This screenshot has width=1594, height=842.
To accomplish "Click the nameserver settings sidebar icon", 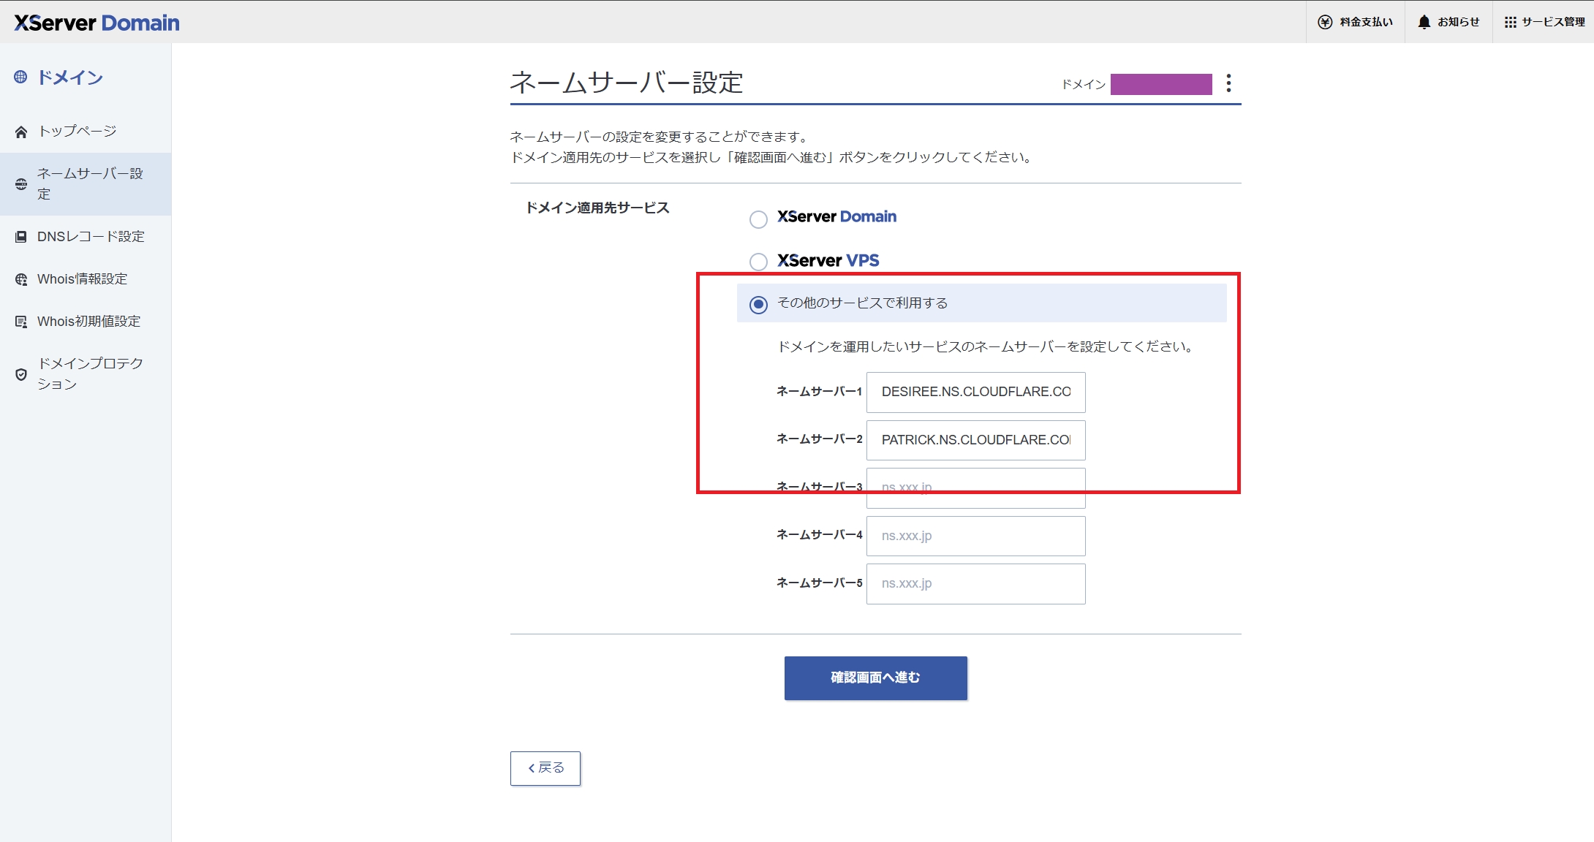I will [x=21, y=184].
